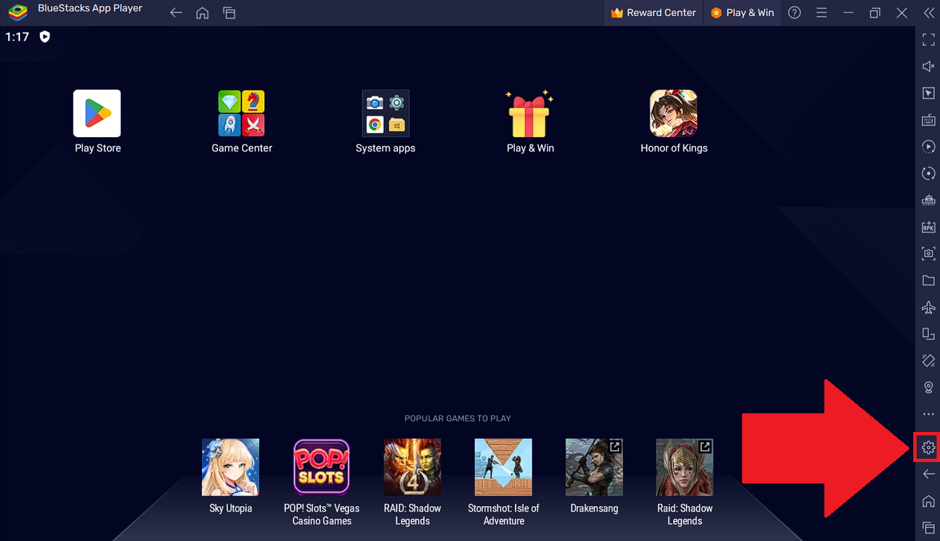Go home using the top bar button

click(x=202, y=12)
